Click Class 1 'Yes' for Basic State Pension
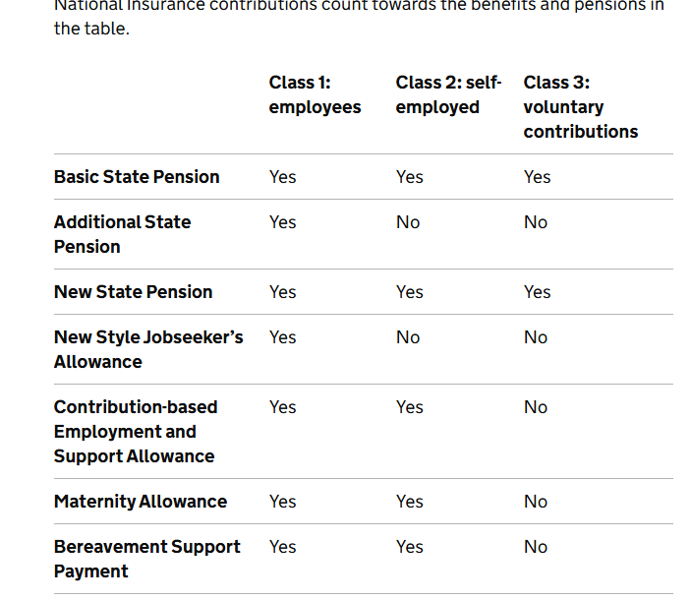Image resolution: width=691 pixels, height=601 pixels. pos(282,177)
